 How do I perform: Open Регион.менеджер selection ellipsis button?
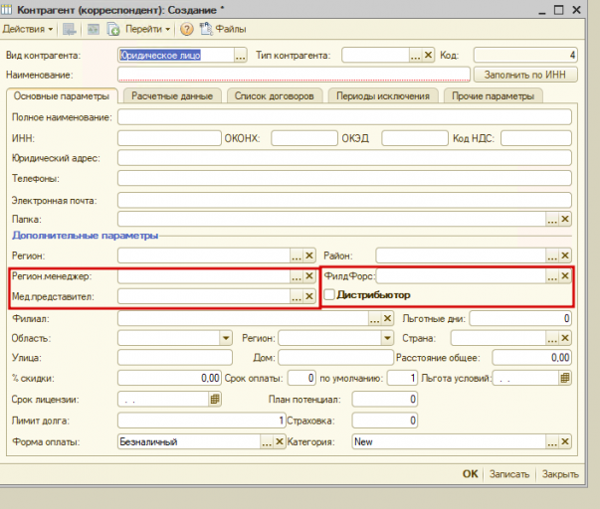pos(297,276)
